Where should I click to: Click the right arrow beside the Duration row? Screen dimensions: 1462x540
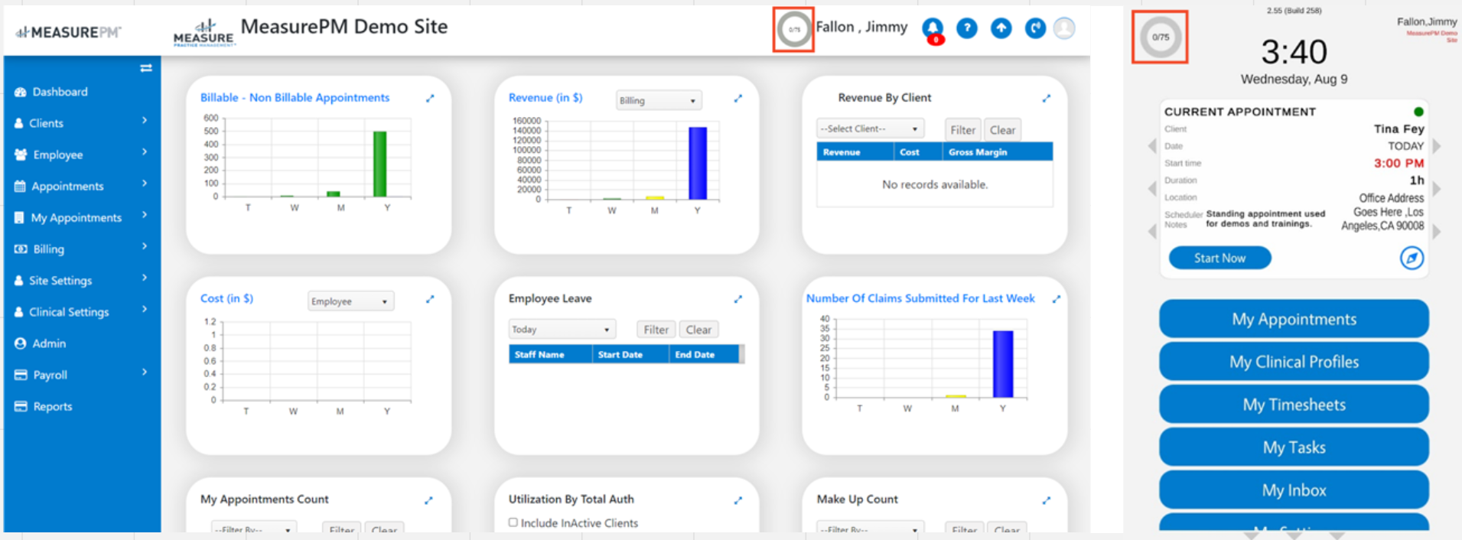(1436, 188)
